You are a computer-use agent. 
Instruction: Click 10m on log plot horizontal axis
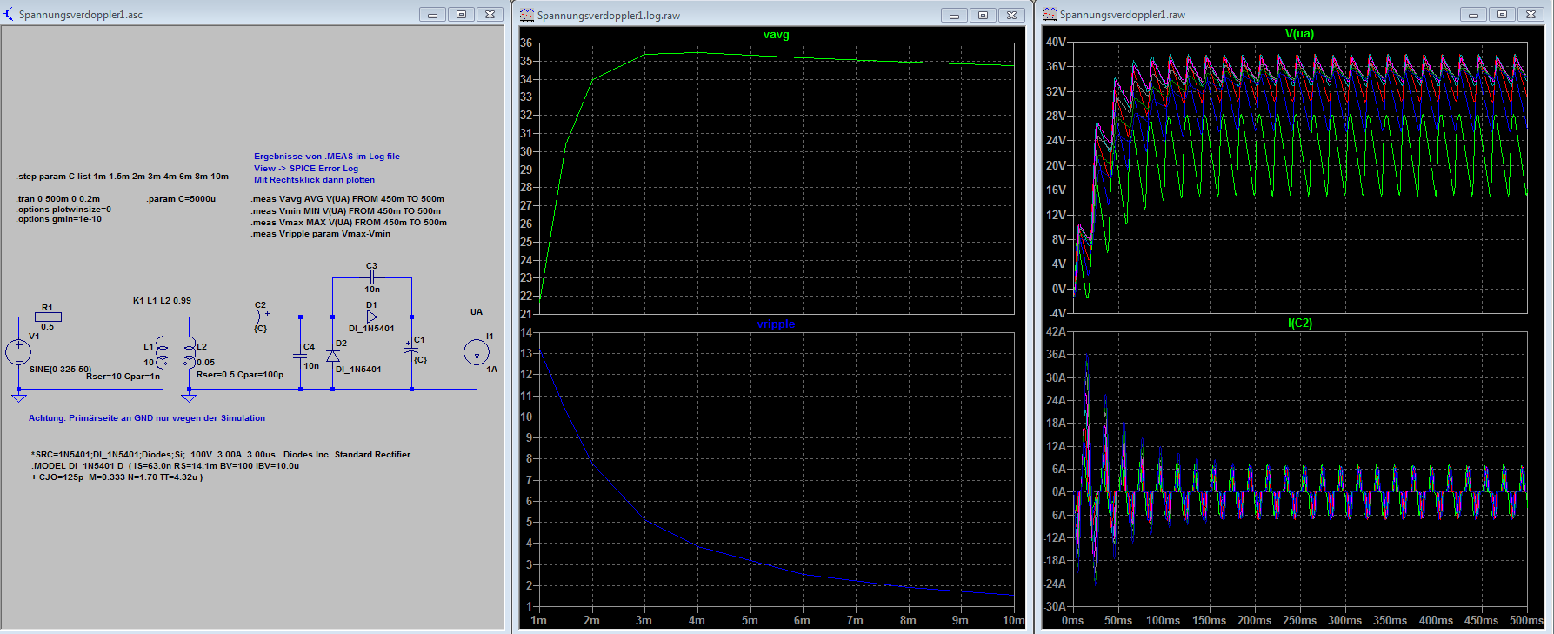pyautogui.click(x=1014, y=621)
